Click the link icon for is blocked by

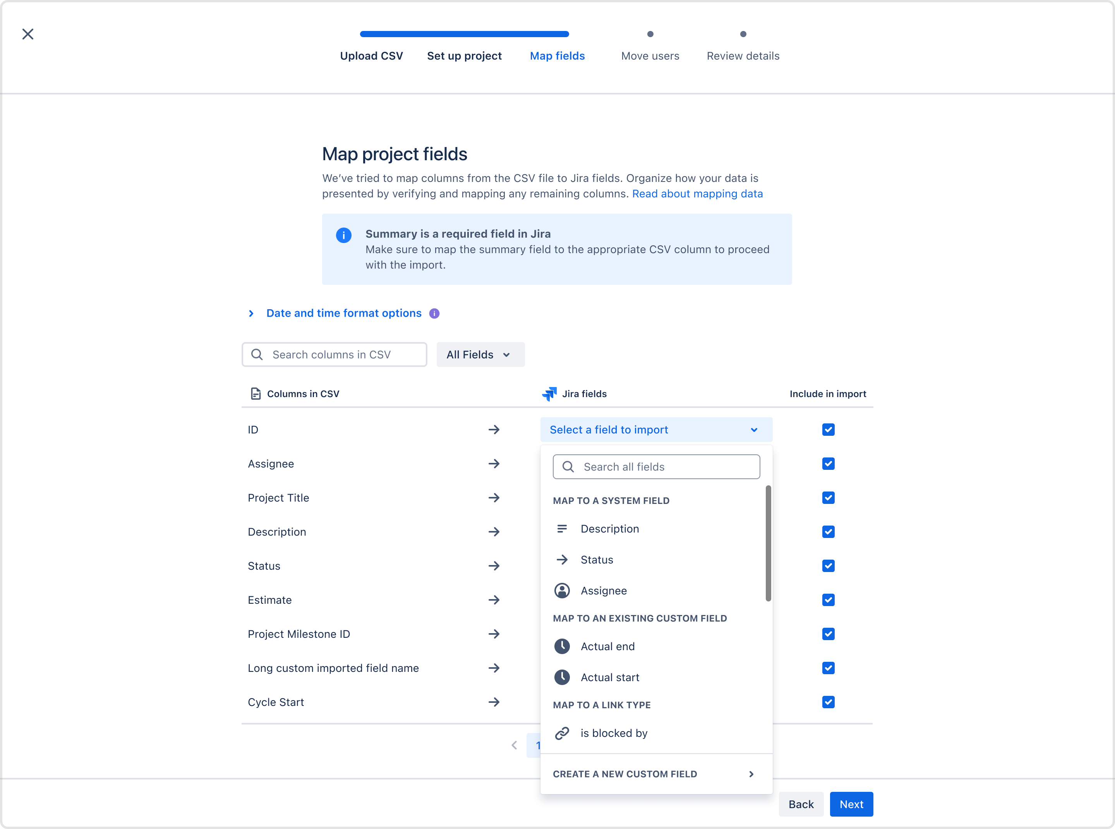(x=562, y=733)
